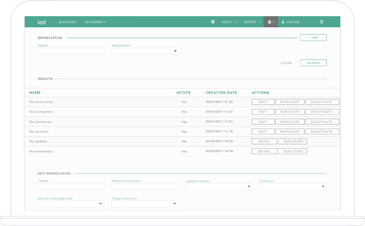Image resolution: width=365 pixels, height=226 pixels.
Task: Deactivate the Tax computers row
Action: [322, 112]
